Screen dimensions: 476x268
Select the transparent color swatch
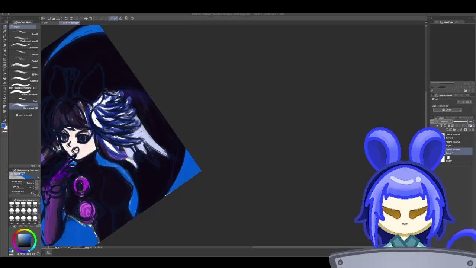tap(5, 131)
